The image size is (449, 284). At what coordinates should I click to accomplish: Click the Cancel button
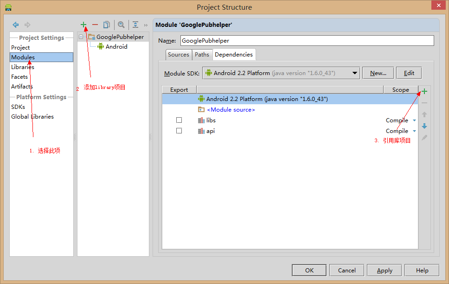[347, 270]
